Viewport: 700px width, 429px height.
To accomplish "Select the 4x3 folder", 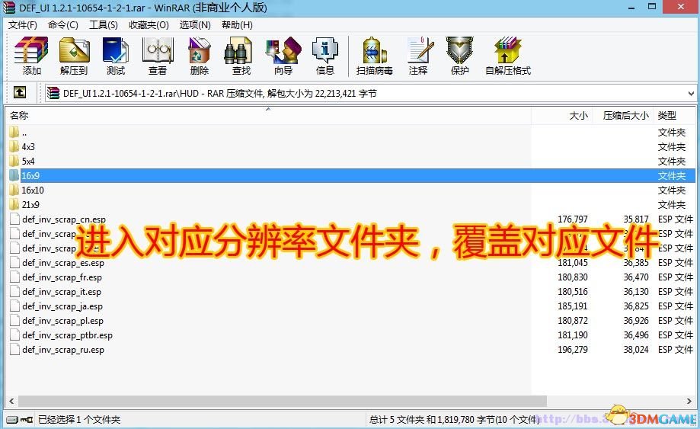I will coord(352,147).
